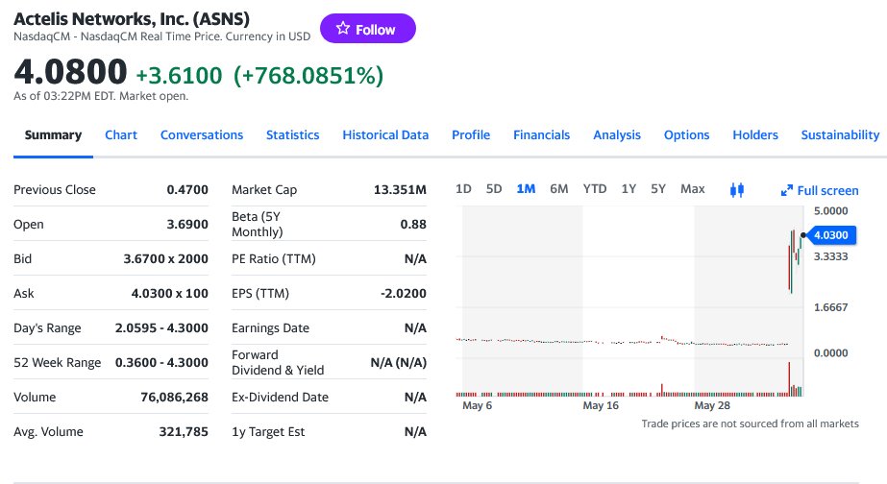Click the 4.0300 price marker on chart
The width and height of the screenshot is (887, 484).
[831, 235]
